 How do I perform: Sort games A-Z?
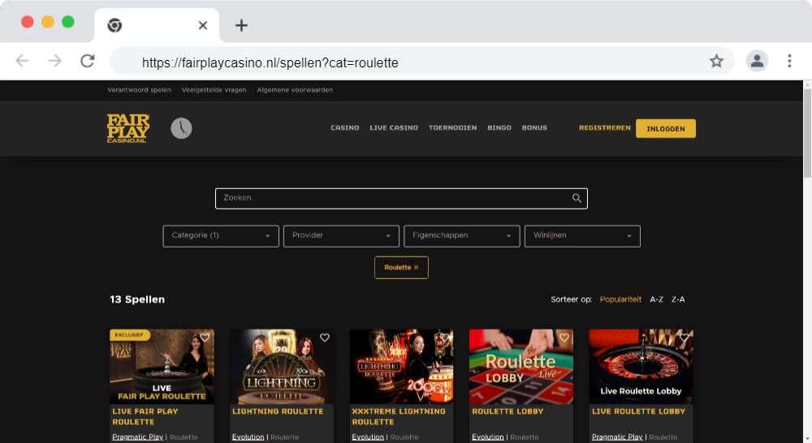657,299
